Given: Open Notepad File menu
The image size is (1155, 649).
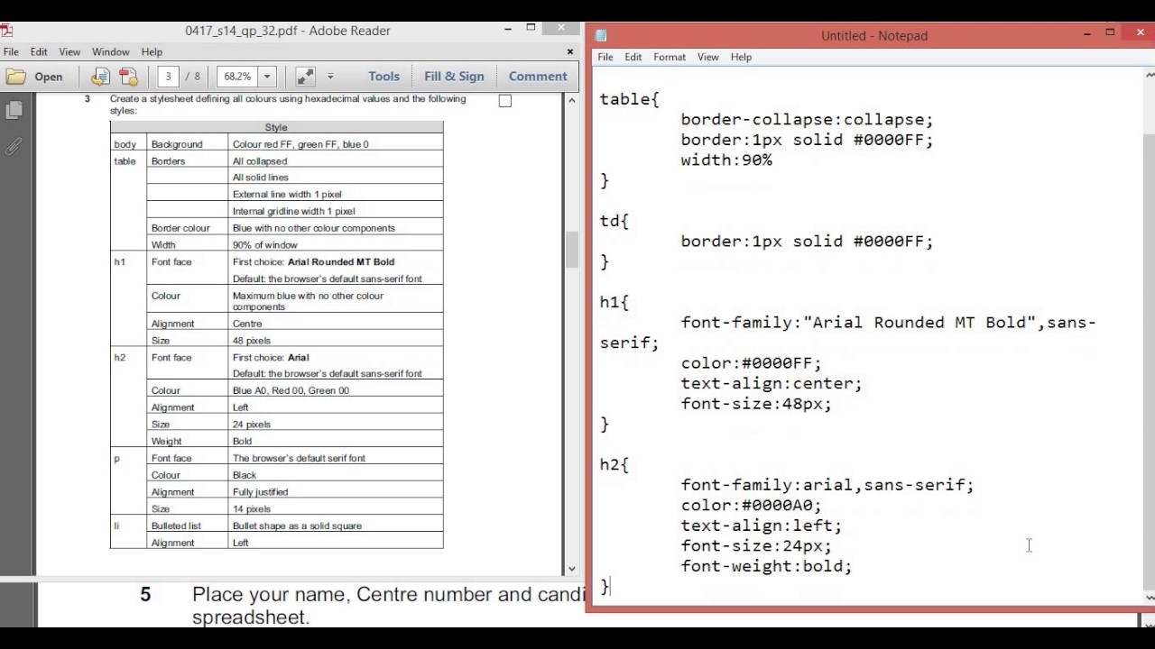Looking at the screenshot, I should [605, 57].
